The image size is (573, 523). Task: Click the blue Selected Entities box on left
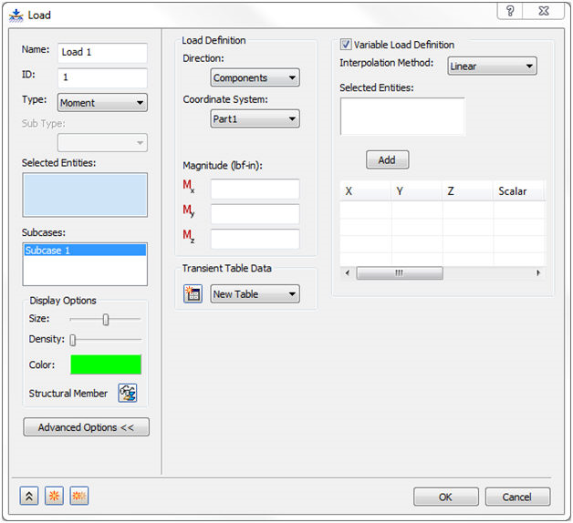coord(85,195)
